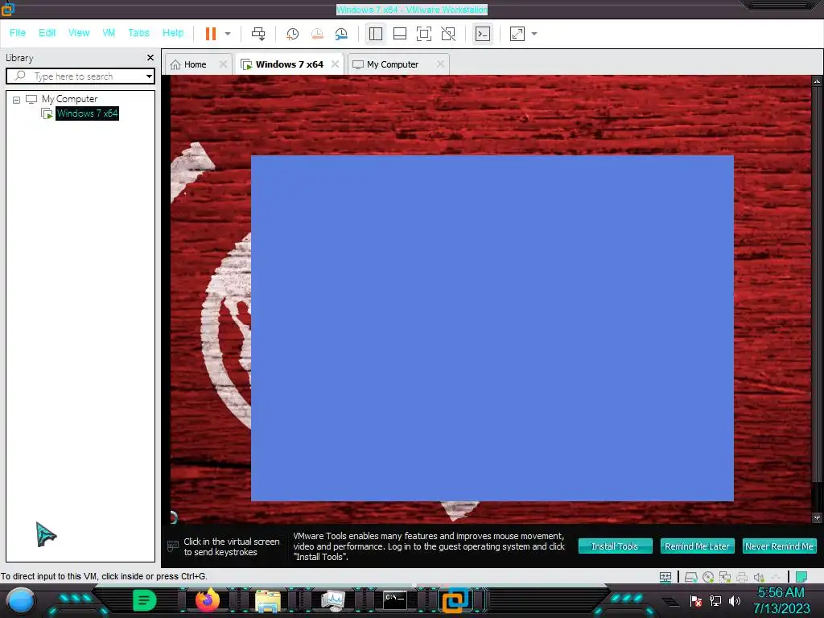The height and width of the screenshot is (618, 824).
Task: Click the hard disk device icon
Action: click(691, 577)
